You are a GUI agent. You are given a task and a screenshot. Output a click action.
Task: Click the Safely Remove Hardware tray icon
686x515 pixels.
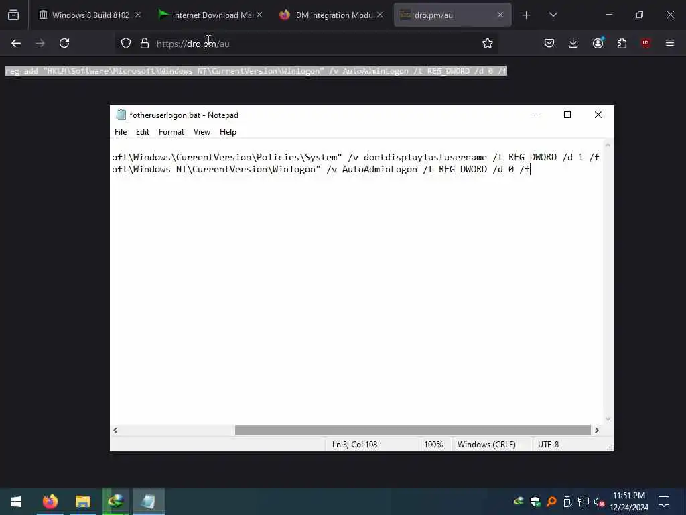567,501
